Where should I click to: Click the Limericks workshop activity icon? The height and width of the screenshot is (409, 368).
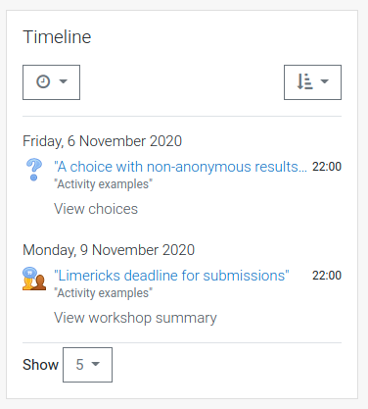34,279
